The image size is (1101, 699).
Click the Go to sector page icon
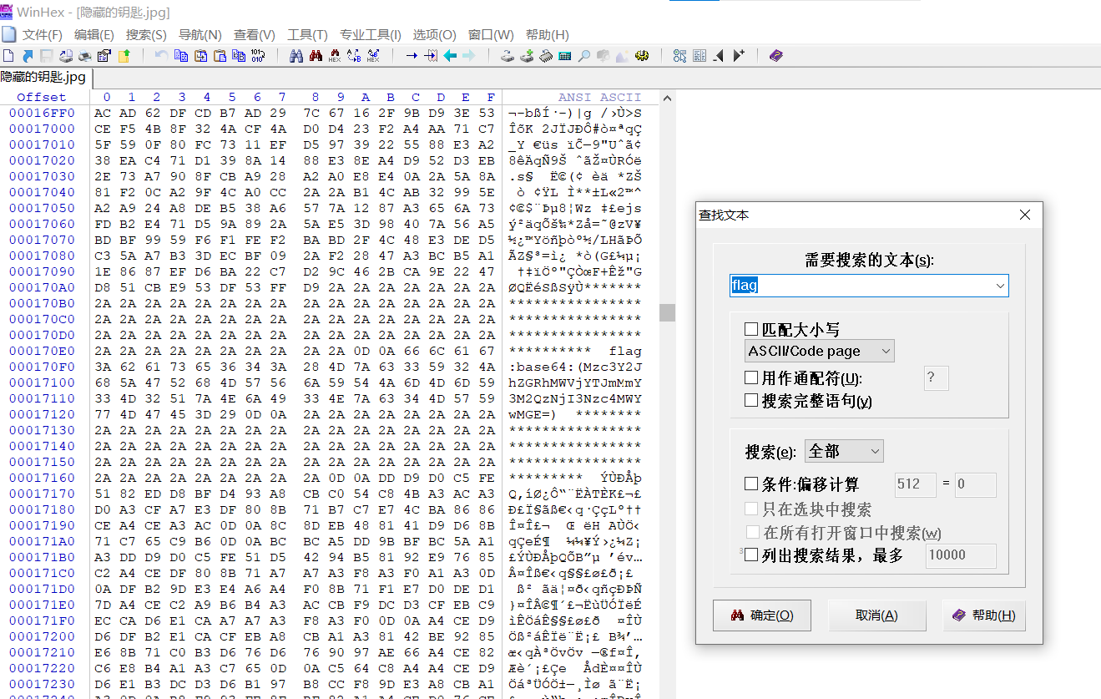click(430, 56)
